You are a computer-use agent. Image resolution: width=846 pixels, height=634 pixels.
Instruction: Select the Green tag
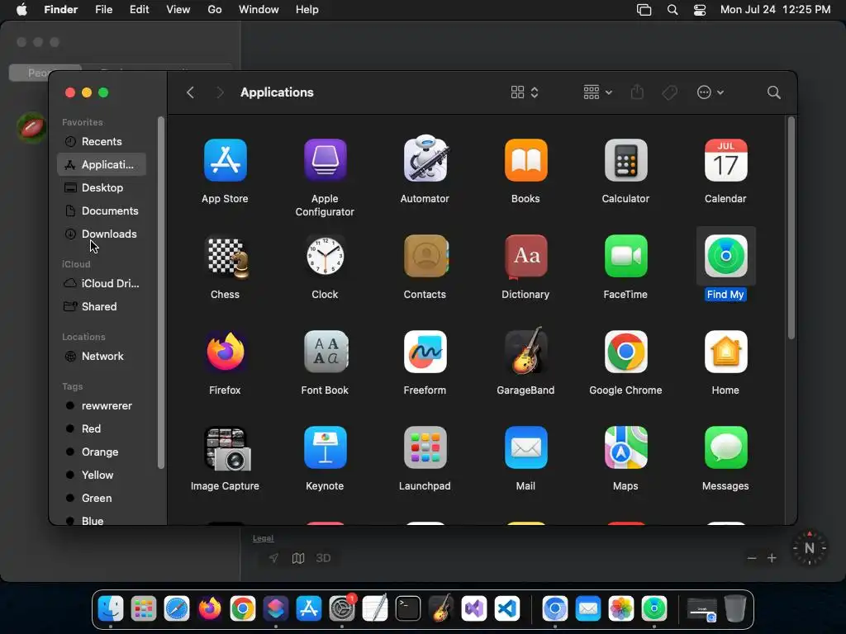coord(102,499)
